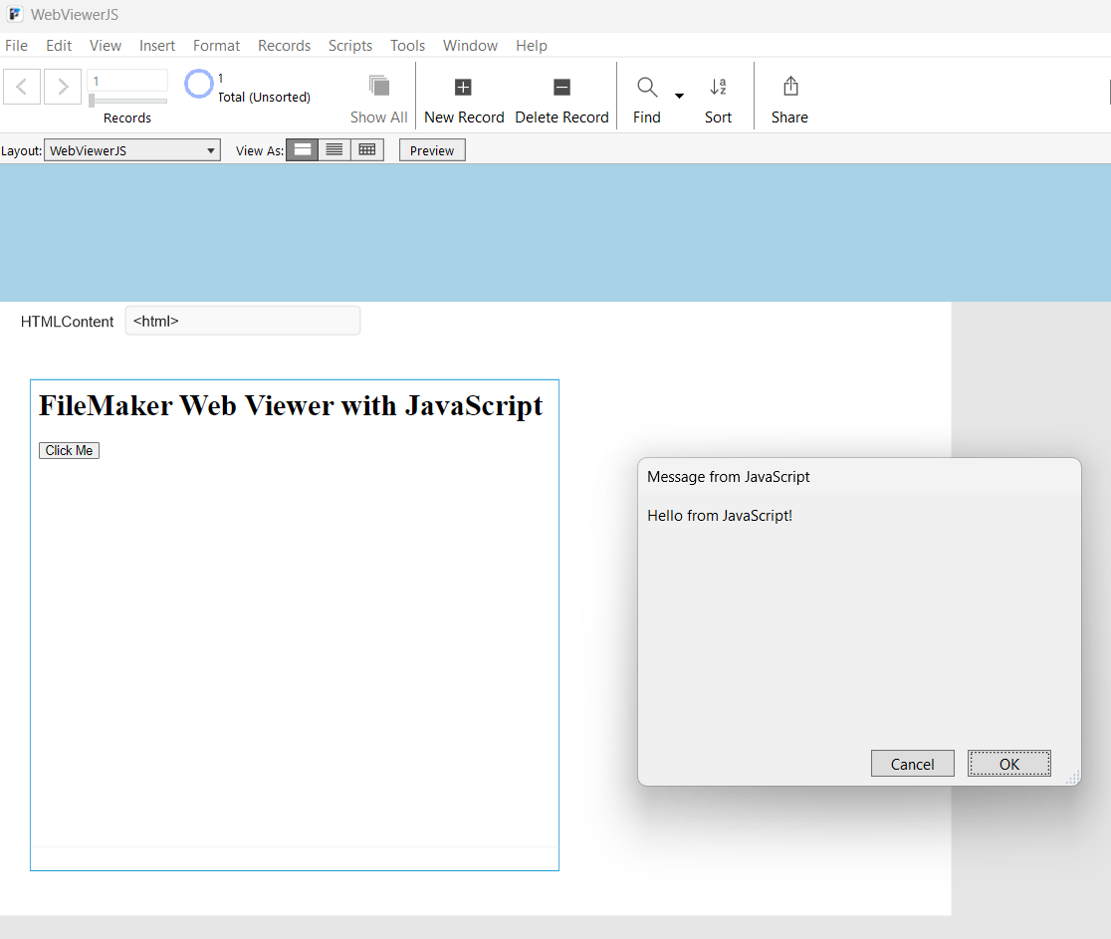Click the record navigation slider
Image resolution: width=1111 pixels, height=939 pixels.
click(x=127, y=101)
